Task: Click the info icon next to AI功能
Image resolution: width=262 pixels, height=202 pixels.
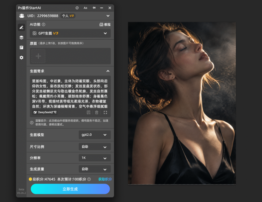Action: point(43,25)
